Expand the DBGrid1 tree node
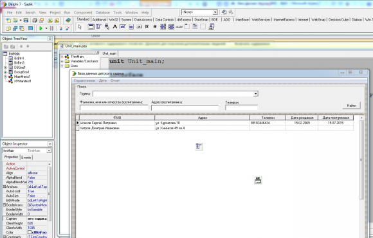Screen dimensions: 373x238 [x=5, y=68]
